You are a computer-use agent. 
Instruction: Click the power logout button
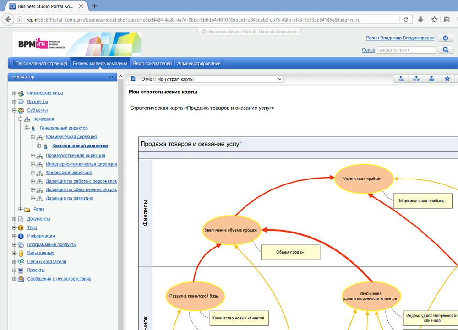tap(445, 38)
